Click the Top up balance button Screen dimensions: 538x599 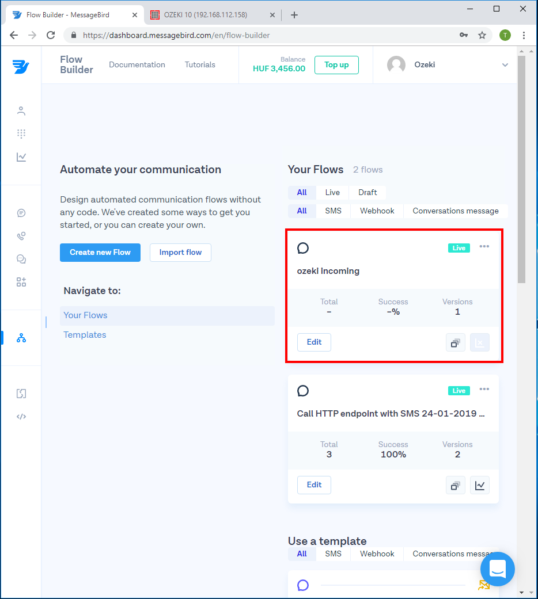[x=336, y=65]
